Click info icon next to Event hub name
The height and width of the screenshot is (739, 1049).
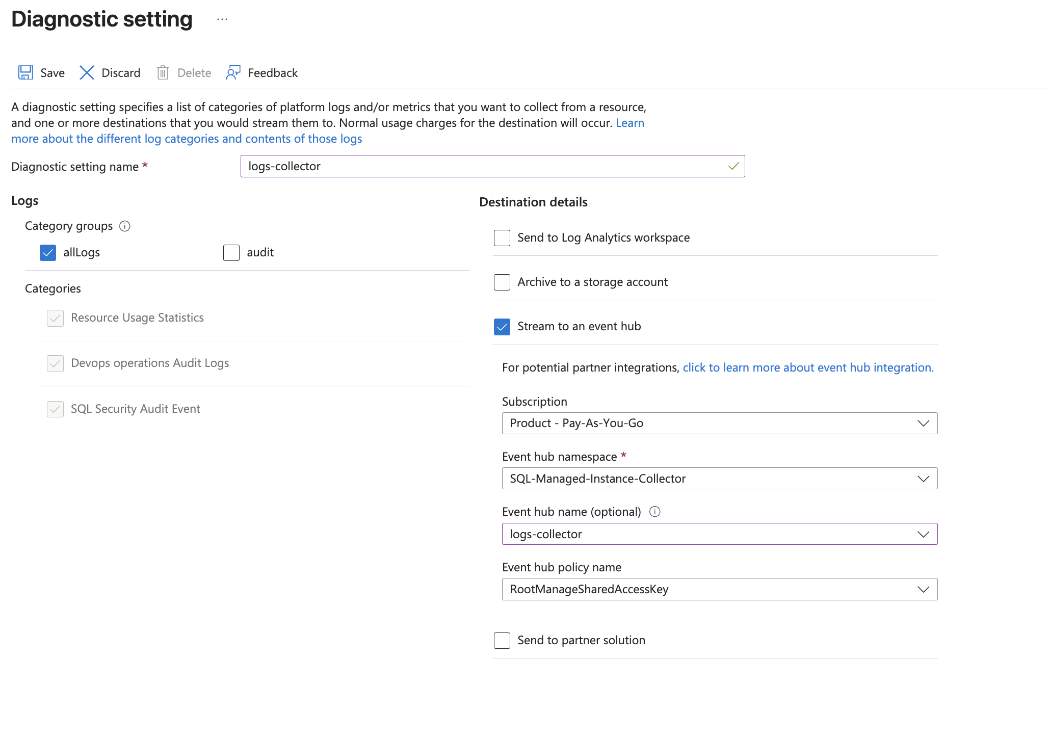[x=655, y=512]
